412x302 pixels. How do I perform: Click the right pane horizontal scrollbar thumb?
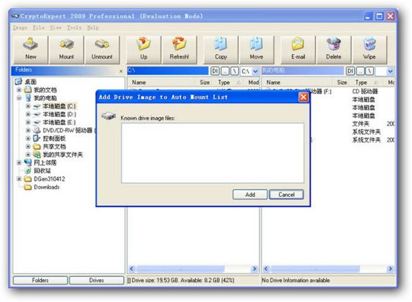click(315, 268)
